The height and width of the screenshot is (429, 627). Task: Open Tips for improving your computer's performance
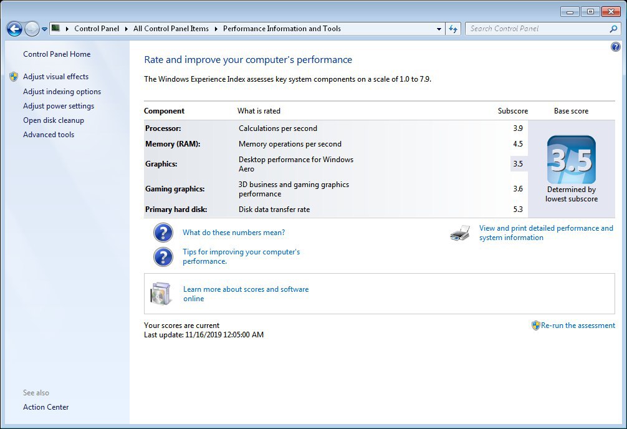(241, 256)
